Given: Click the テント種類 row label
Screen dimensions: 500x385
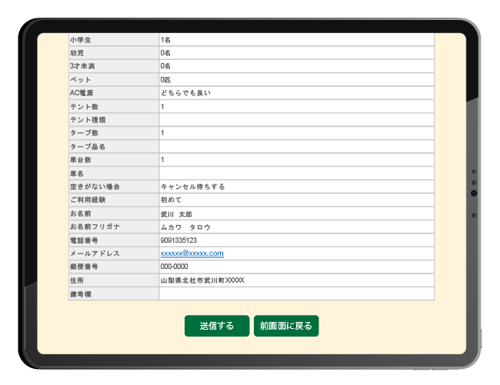Looking at the screenshot, I should point(87,120).
